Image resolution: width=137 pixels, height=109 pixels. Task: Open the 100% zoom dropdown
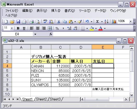click(130, 22)
